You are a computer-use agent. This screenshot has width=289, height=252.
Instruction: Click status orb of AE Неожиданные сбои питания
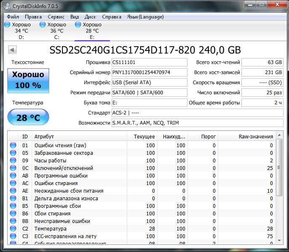point(13,191)
